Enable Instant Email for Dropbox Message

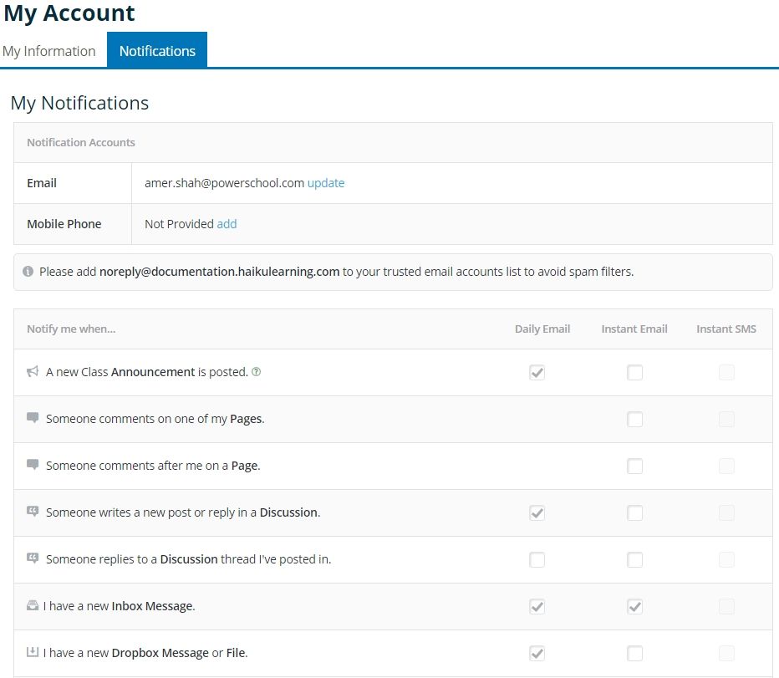[x=634, y=653]
